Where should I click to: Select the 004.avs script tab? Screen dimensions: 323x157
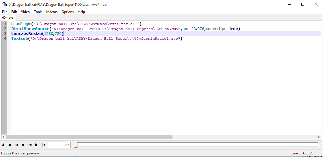[x=8, y=18]
